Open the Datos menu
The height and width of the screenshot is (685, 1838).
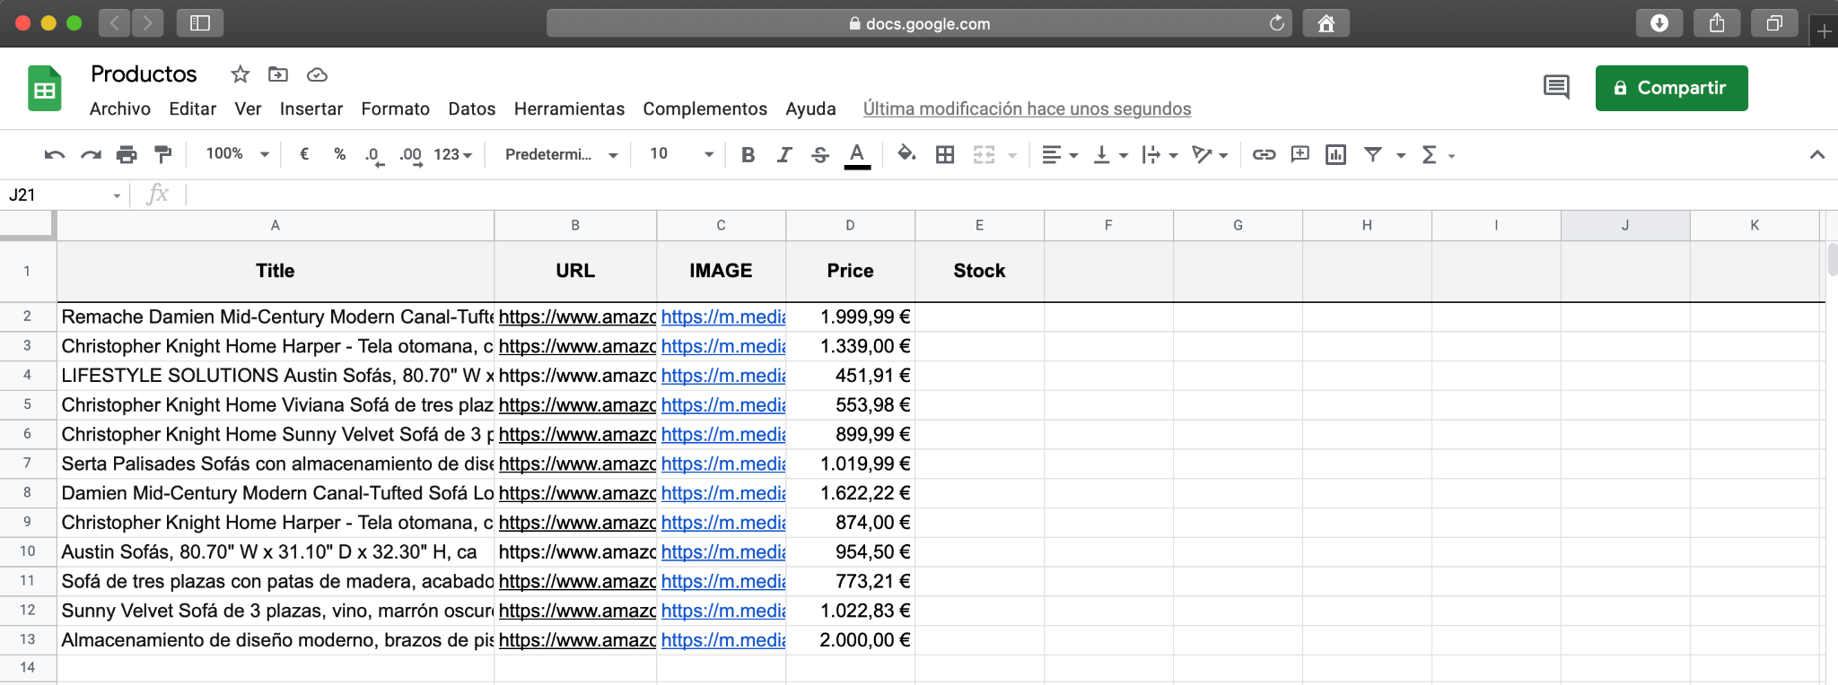[472, 108]
